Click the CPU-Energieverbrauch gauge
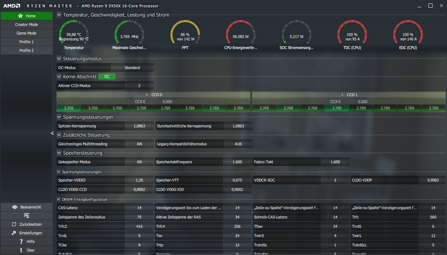The image size is (447, 255). point(241,35)
